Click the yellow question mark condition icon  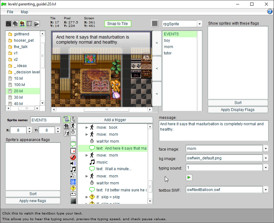[73, 188]
